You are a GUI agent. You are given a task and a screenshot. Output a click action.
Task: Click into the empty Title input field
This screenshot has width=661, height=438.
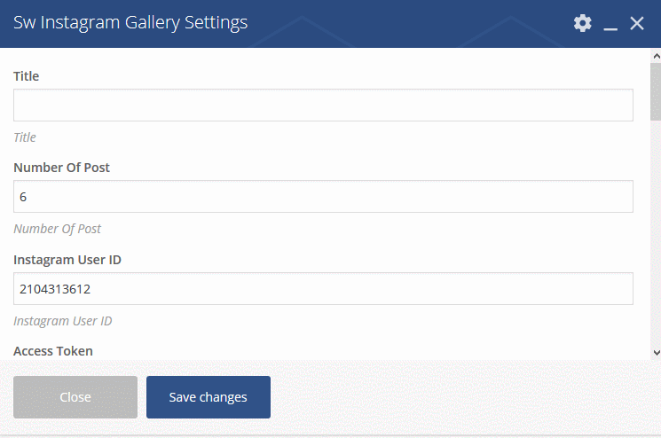323,105
